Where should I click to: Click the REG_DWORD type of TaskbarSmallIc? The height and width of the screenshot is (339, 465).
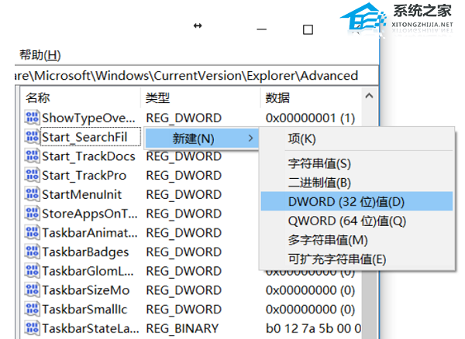click(184, 310)
